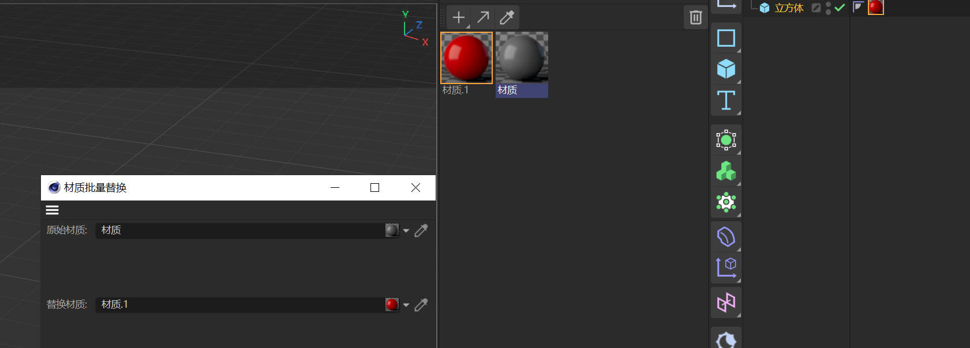
Task: Expand the 原始材质 dropdown arrow
Action: click(x=406, y=230)
